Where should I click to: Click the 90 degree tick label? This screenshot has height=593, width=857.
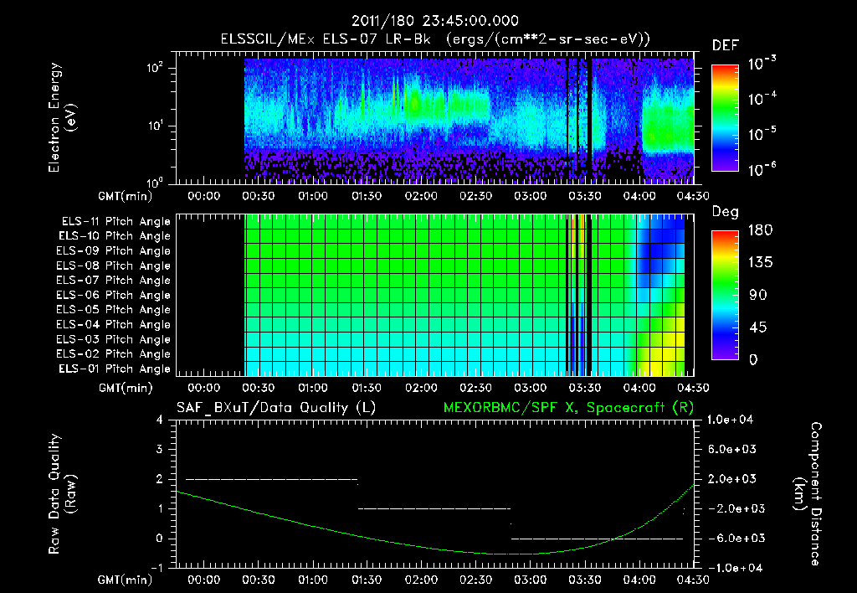758,295
